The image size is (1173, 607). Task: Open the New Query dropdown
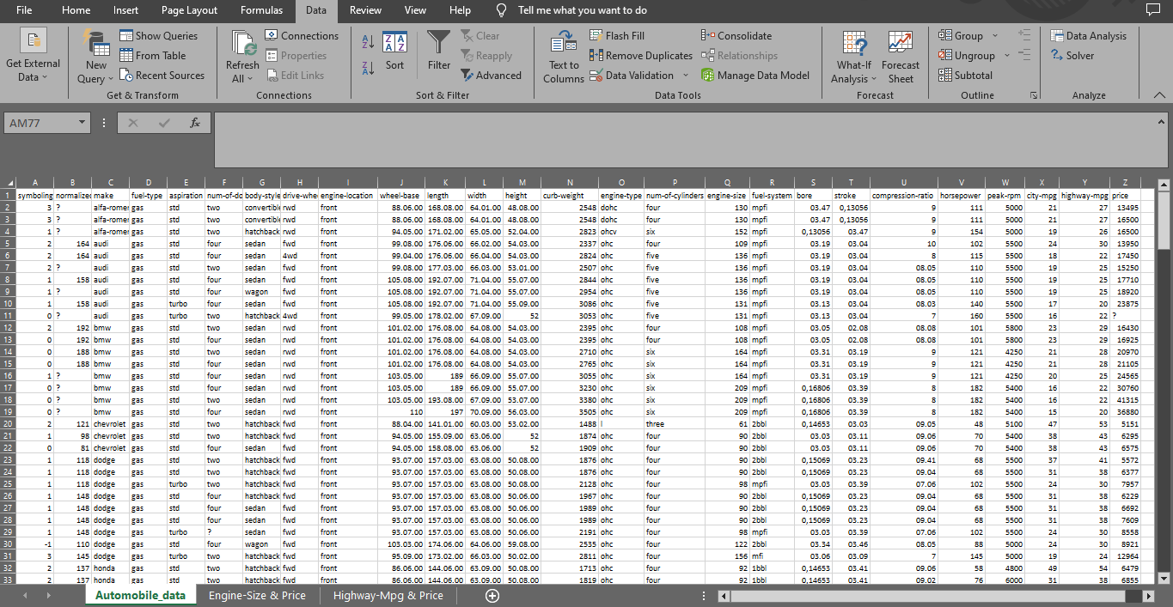click(x=96, y=57)
